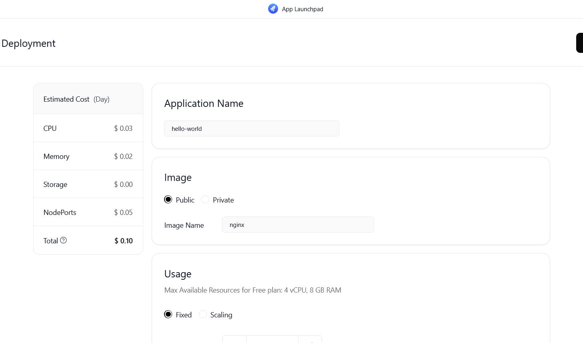Click the stepper's middle value box
583x343 pixels.
click(x=272, y=339)
